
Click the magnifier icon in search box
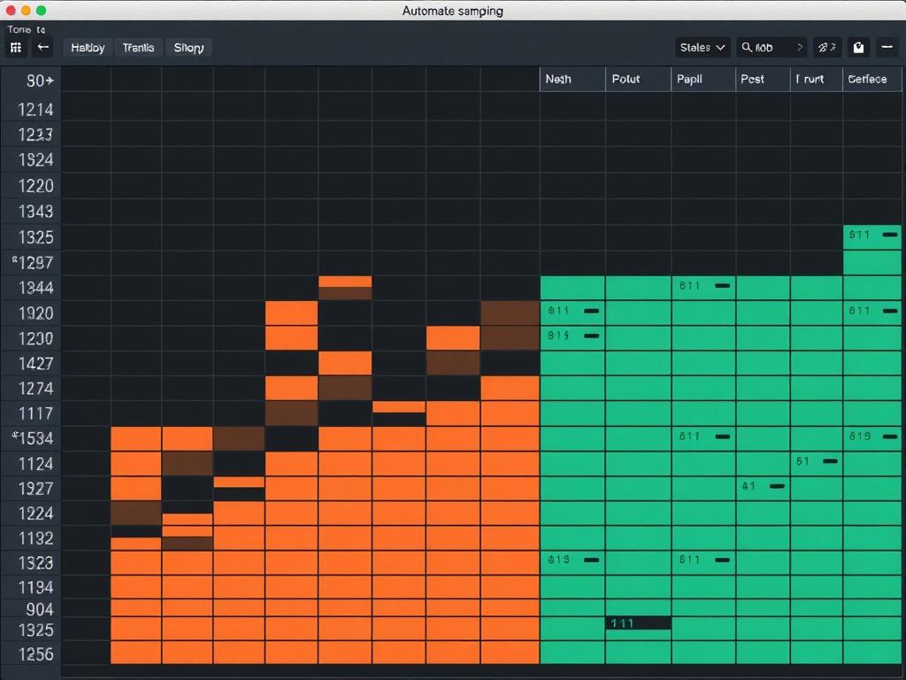748,48
